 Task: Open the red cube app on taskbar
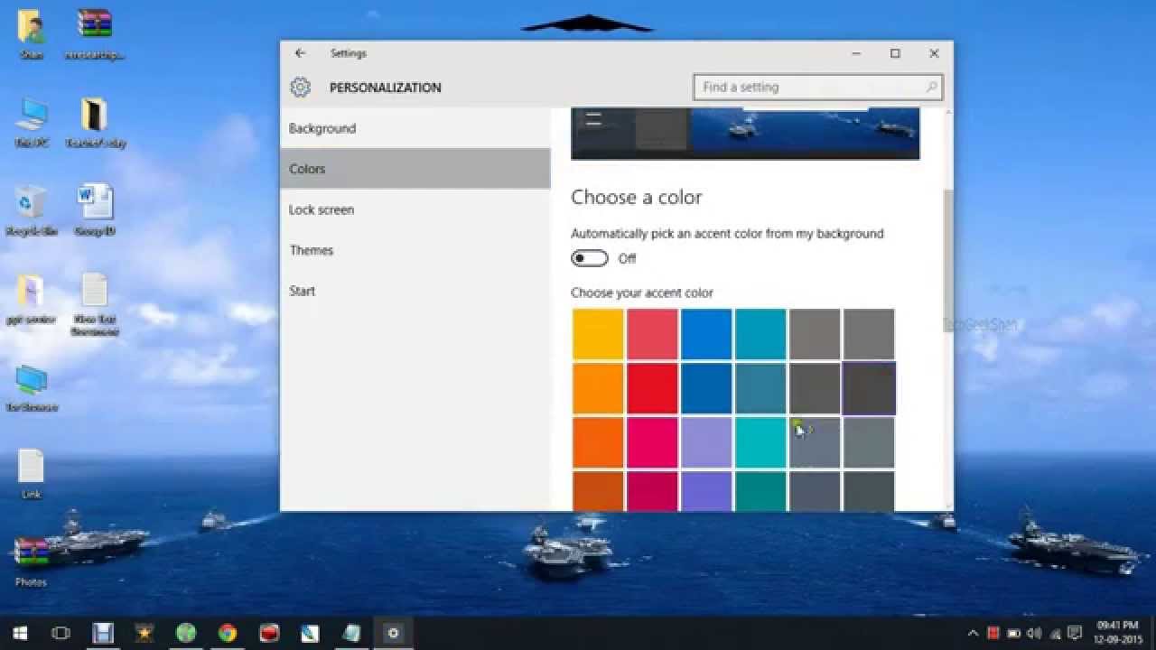click(x=269, y=633)
